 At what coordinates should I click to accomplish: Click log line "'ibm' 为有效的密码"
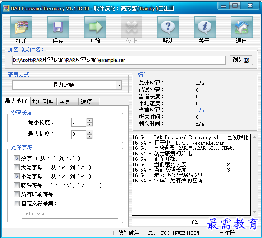click(x=168, y=181)
